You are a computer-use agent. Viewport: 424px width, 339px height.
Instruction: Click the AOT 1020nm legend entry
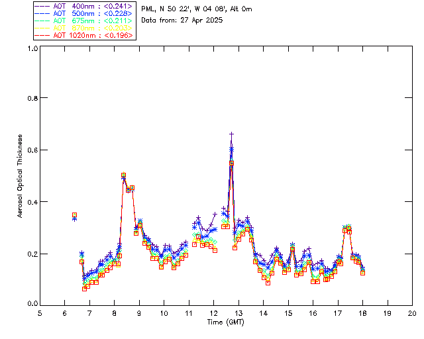pos(84,35)
